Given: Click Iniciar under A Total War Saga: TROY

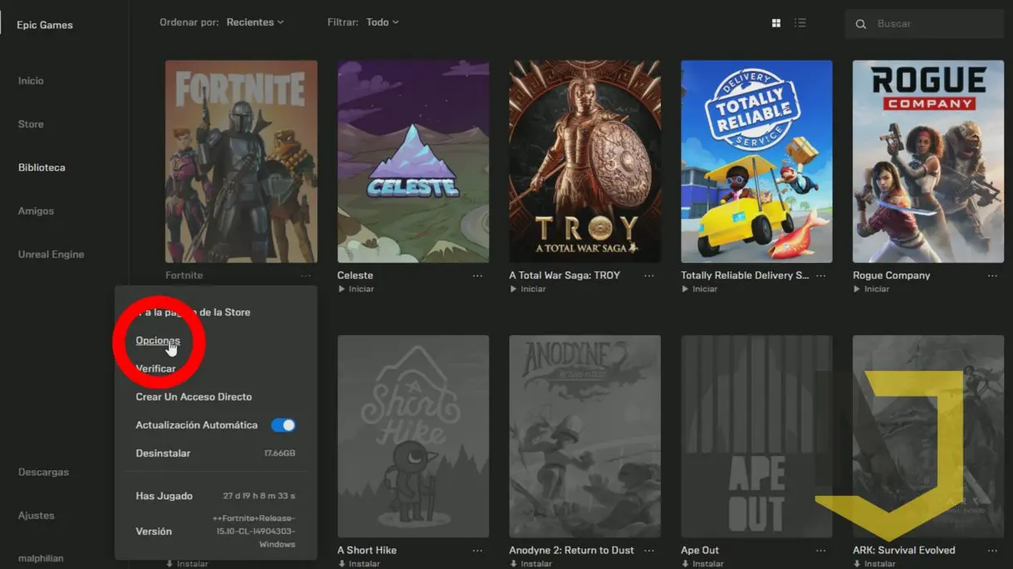Looking at the screenshot, I should coord(533,289).
